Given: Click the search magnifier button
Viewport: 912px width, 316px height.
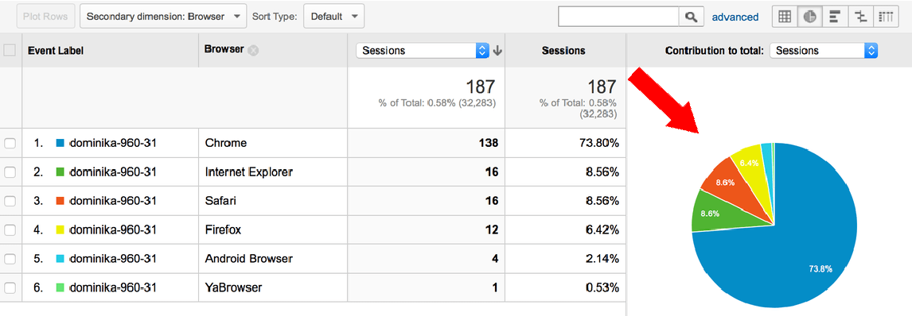Looking at the screenshot, I should coord(691,17).
